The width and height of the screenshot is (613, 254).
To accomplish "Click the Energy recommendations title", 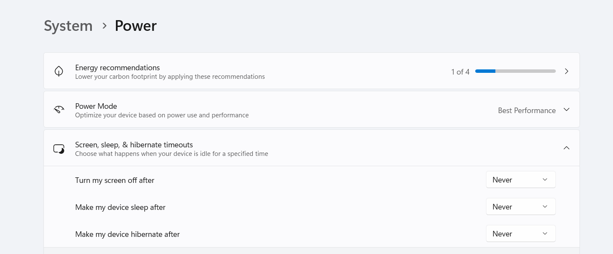I will click(117, 68).
